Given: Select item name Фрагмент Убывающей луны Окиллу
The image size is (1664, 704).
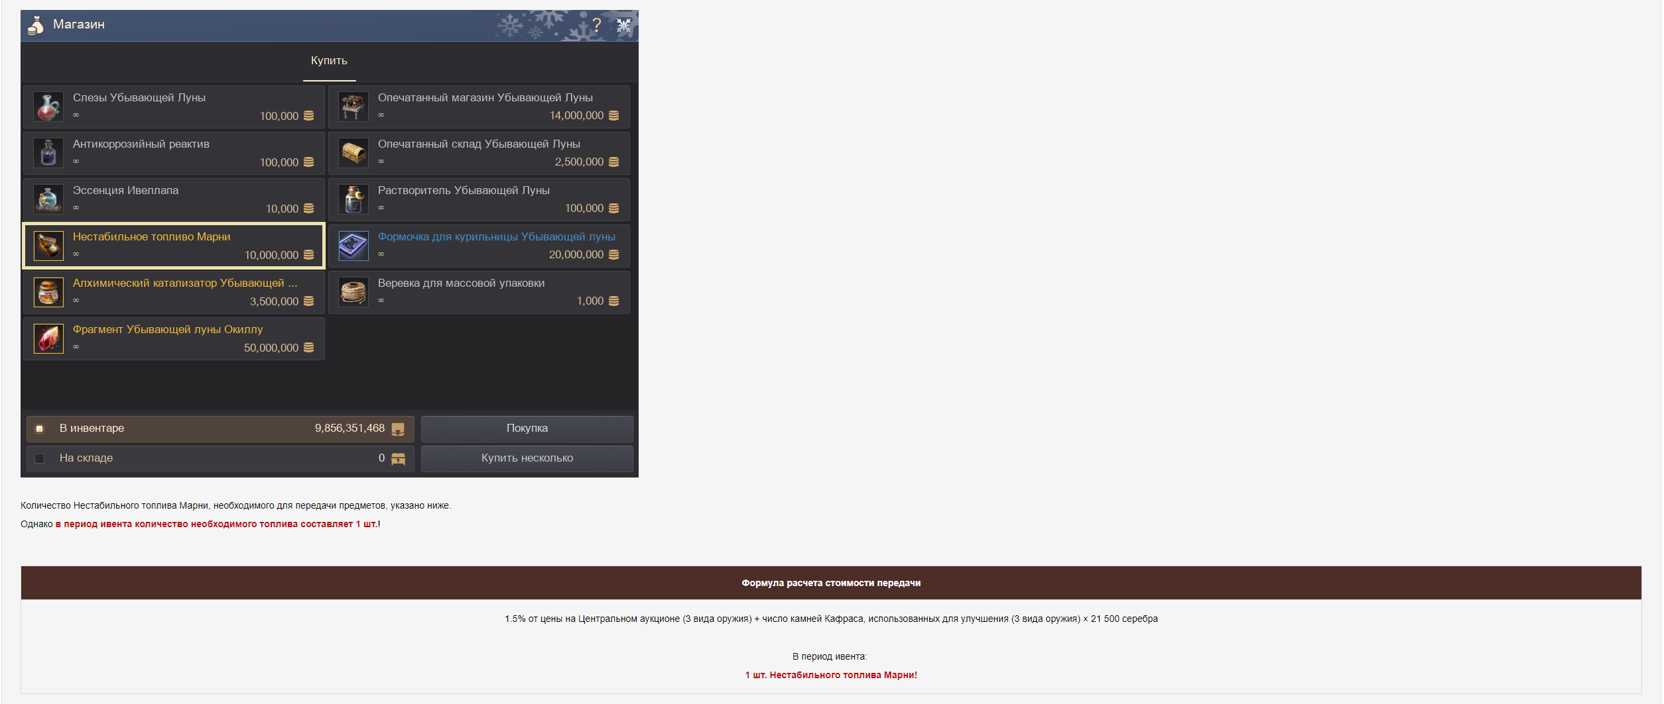Looking at the screenshot, I should coord(168,330).
